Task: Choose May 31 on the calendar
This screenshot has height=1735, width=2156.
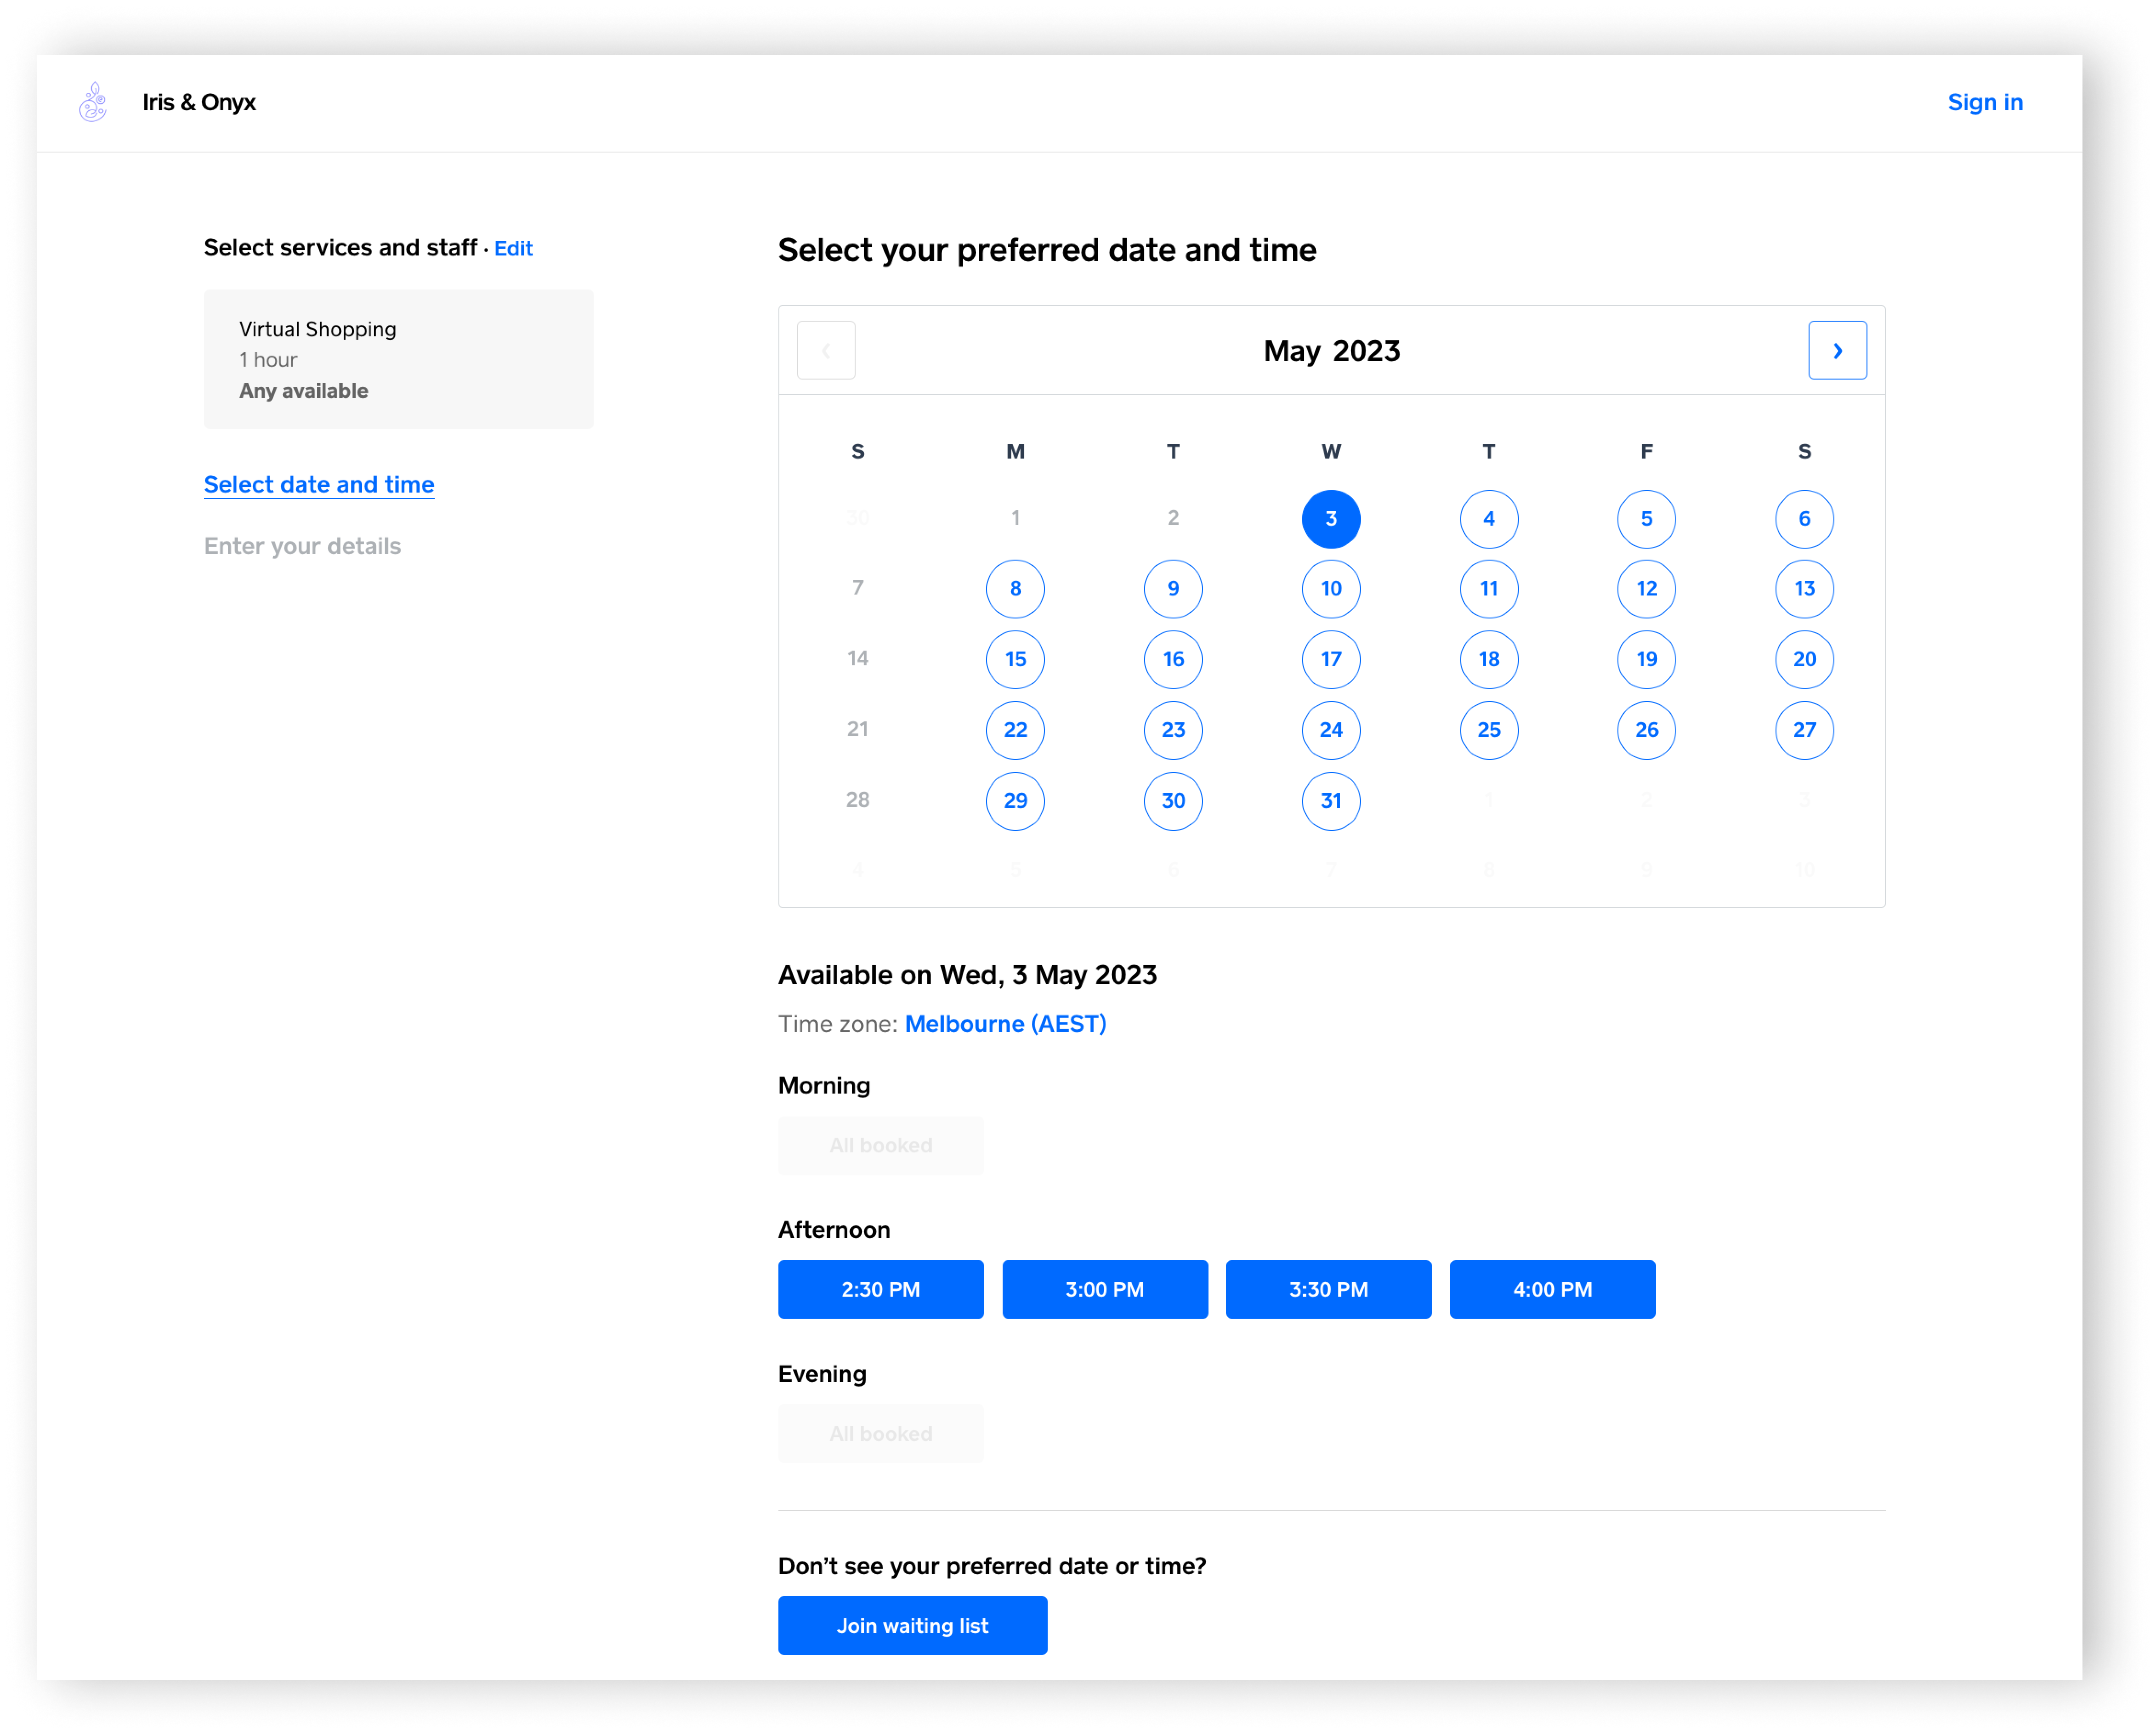Action: pyautogui.click(x=1330, y=801)
